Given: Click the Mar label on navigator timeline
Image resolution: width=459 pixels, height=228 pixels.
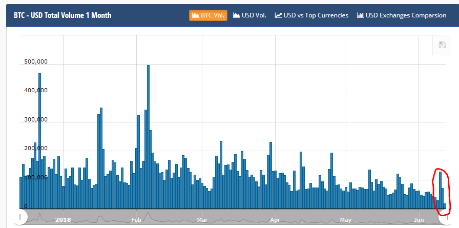Looking at the screenshot, I should point(202,219).
